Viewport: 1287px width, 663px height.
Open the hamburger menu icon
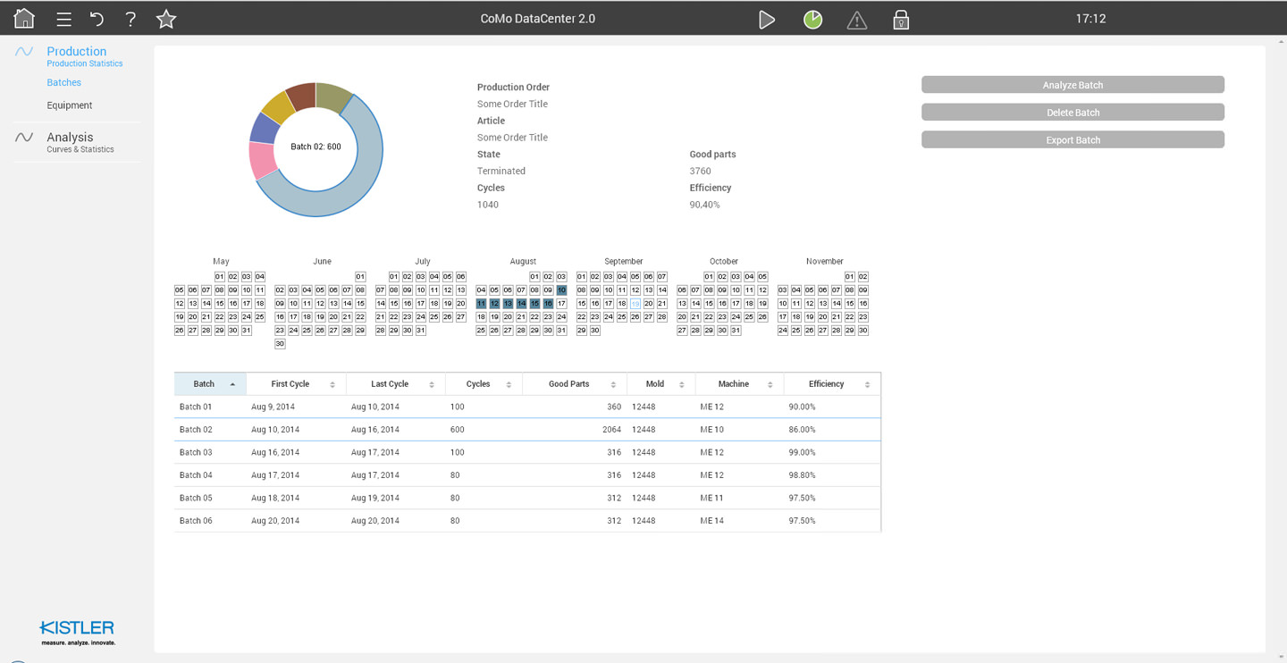[x=63, y=19]
